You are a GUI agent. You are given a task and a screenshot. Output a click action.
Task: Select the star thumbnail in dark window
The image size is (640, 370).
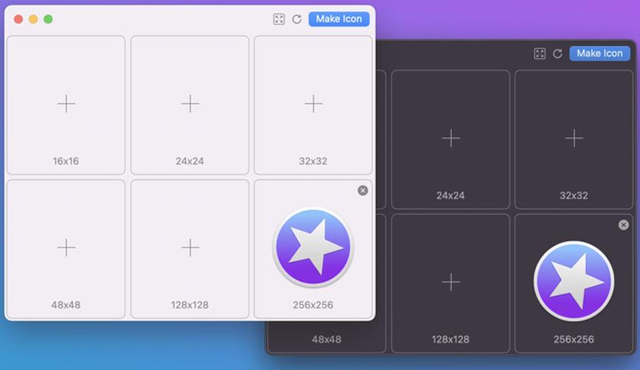(x=574, y=281)
